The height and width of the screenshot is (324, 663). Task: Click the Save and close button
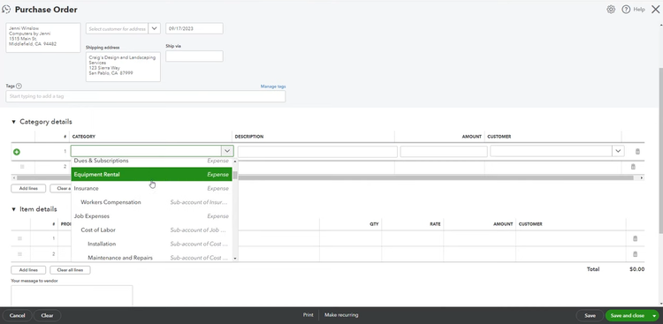628,315
